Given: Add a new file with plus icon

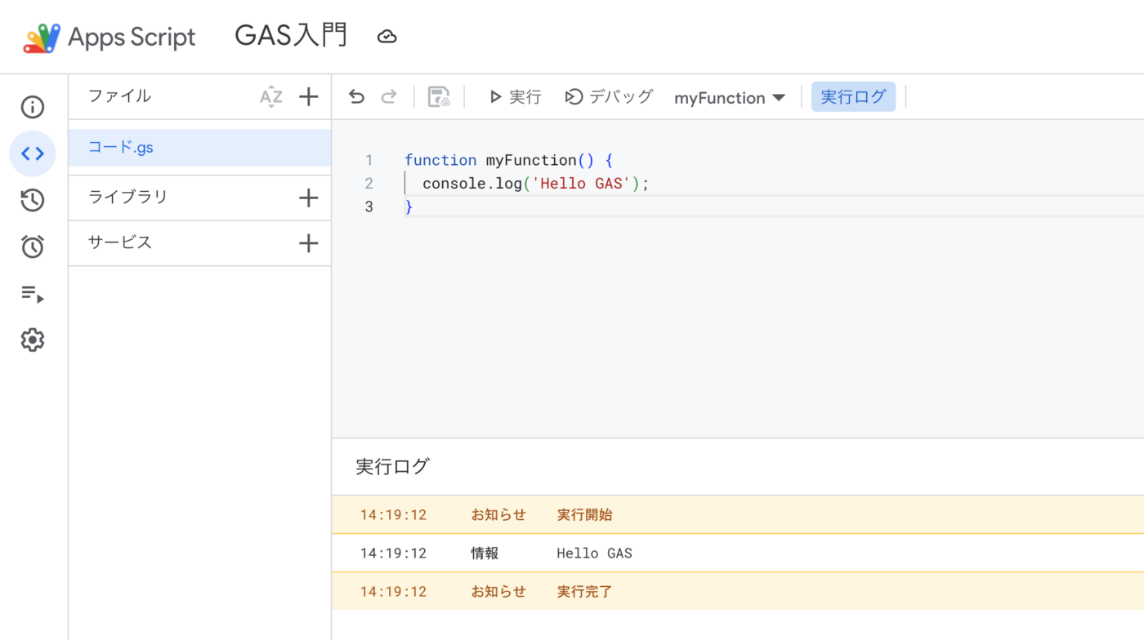Looking at the screenshot, I should [x=308, y=97].
